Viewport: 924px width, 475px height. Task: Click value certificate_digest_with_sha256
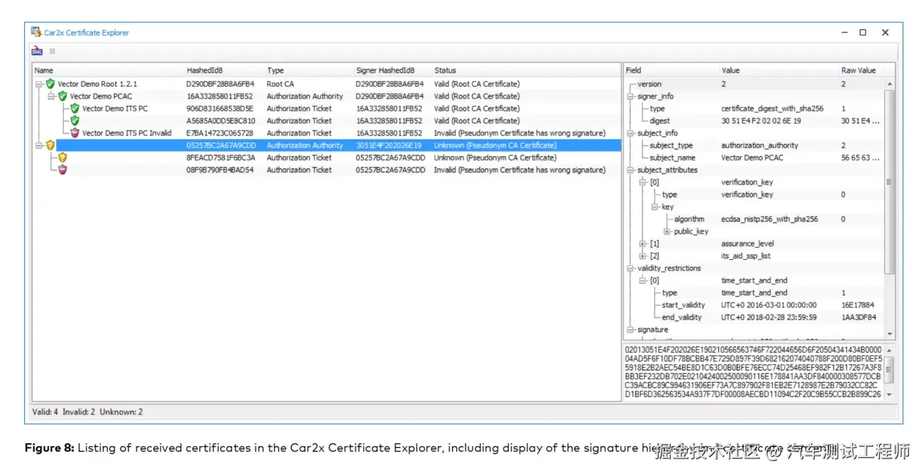tap(772, 109)
